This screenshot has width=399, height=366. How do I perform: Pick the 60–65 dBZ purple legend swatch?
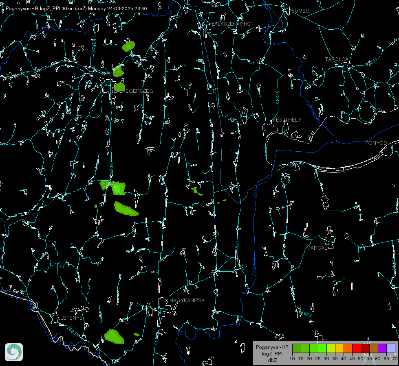click(x=382, y=348)
